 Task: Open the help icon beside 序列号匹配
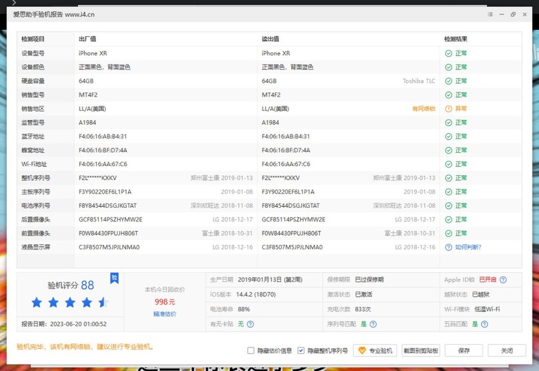[373, 324]
